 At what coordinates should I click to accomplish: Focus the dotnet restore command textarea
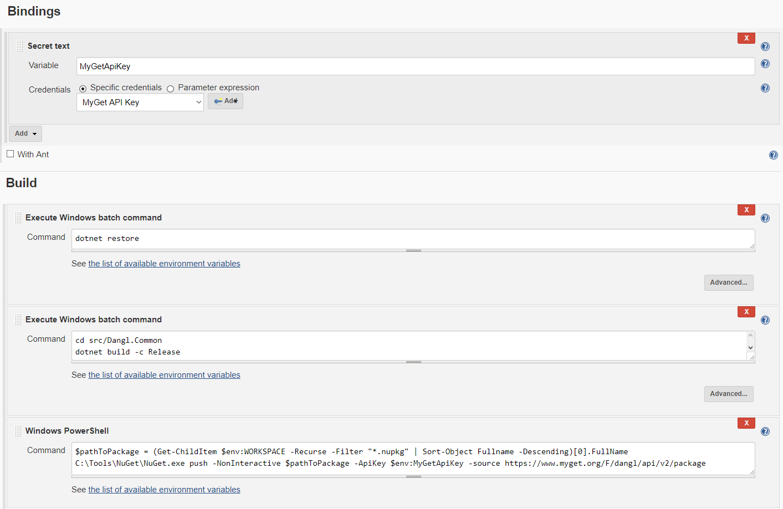click(x=413, y=239)
